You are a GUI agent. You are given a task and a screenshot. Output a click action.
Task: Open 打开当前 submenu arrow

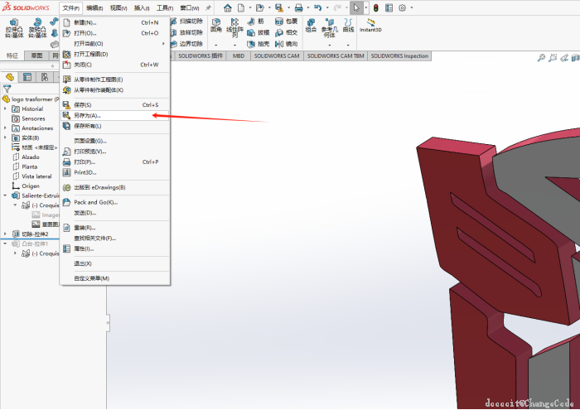tap(163, 44)
